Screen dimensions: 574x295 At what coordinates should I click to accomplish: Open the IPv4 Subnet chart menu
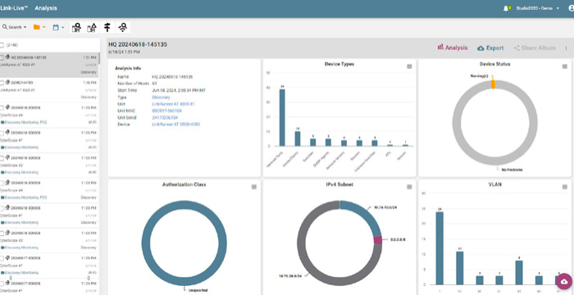409,187
